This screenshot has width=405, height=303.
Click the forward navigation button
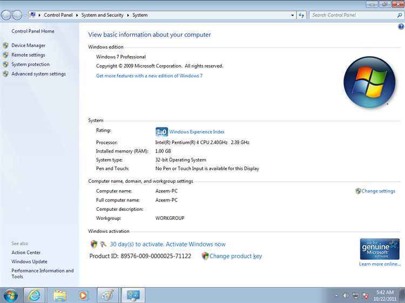coord(17,15)
